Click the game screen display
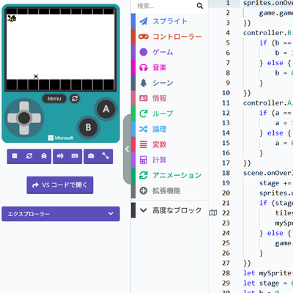 [x=60, y=50]
